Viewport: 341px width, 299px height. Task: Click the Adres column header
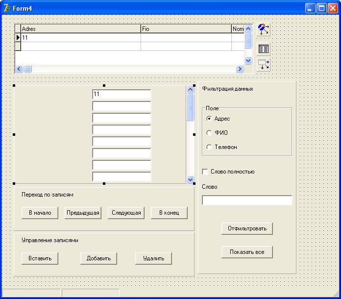(x=80, y=29)
